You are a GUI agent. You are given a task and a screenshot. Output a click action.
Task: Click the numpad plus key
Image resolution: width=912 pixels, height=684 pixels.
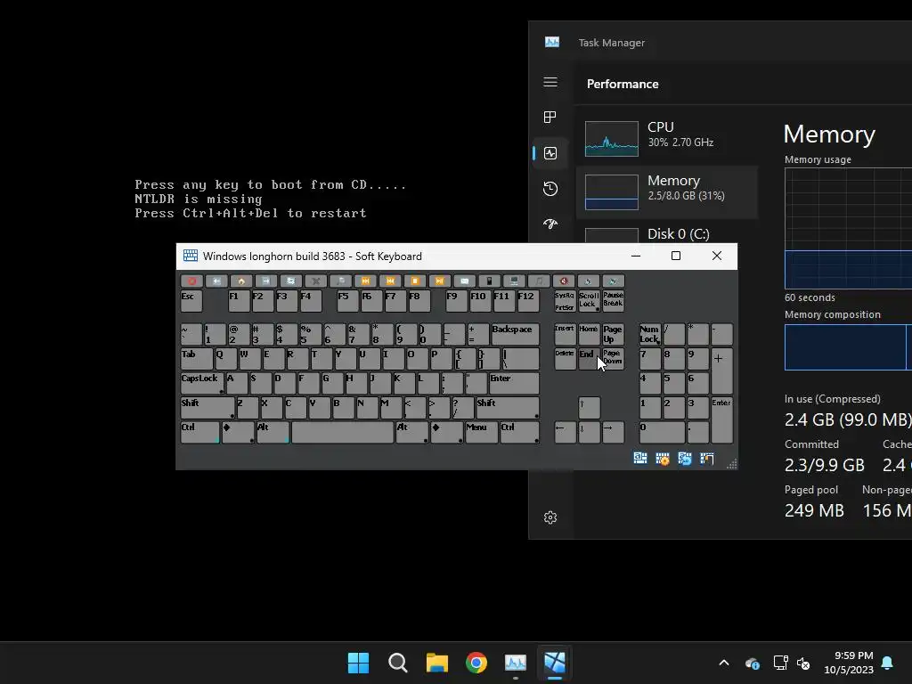[721, 371]
